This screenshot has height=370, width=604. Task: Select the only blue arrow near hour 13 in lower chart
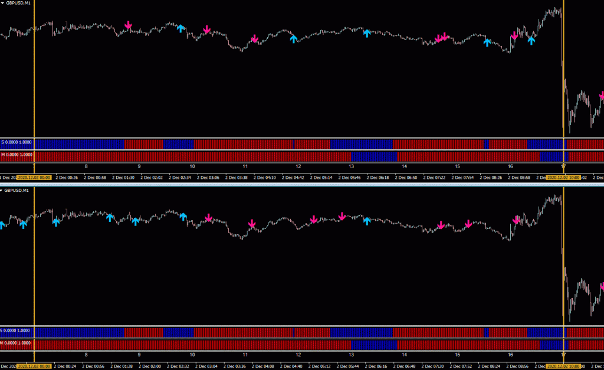point(367,221)
